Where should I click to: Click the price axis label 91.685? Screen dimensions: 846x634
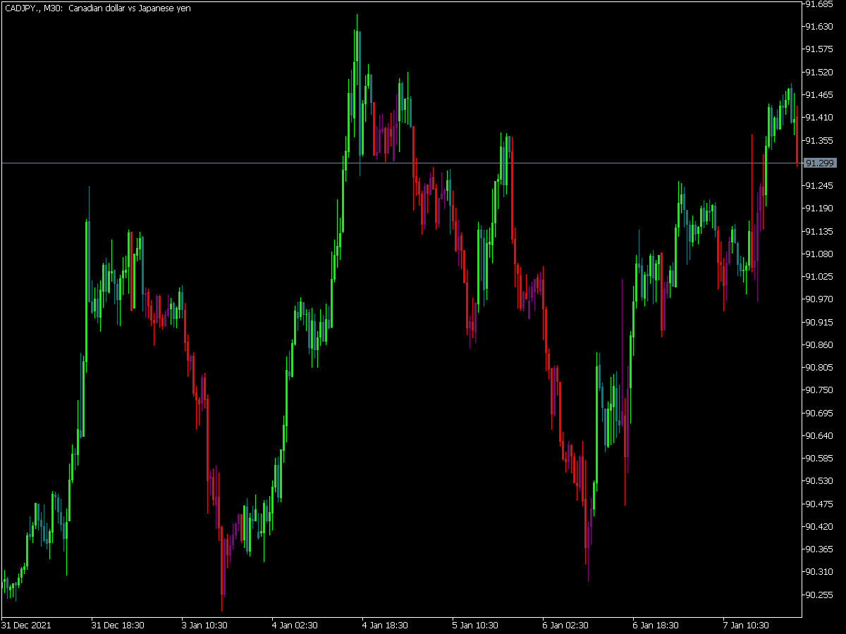pyautogui.click(x=818, y=4)
